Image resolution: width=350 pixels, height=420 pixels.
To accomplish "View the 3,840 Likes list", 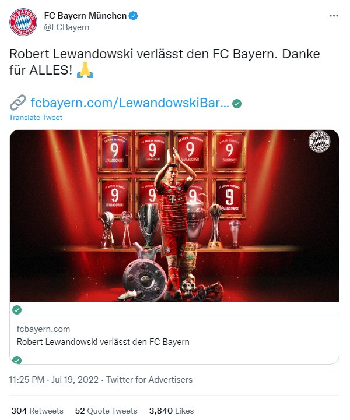I will [x=171, y=411].
